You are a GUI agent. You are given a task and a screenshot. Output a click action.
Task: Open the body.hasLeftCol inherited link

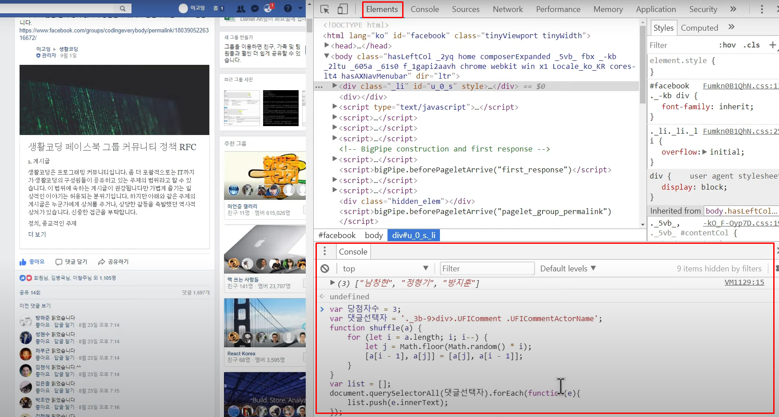click(x=741, y=211)
